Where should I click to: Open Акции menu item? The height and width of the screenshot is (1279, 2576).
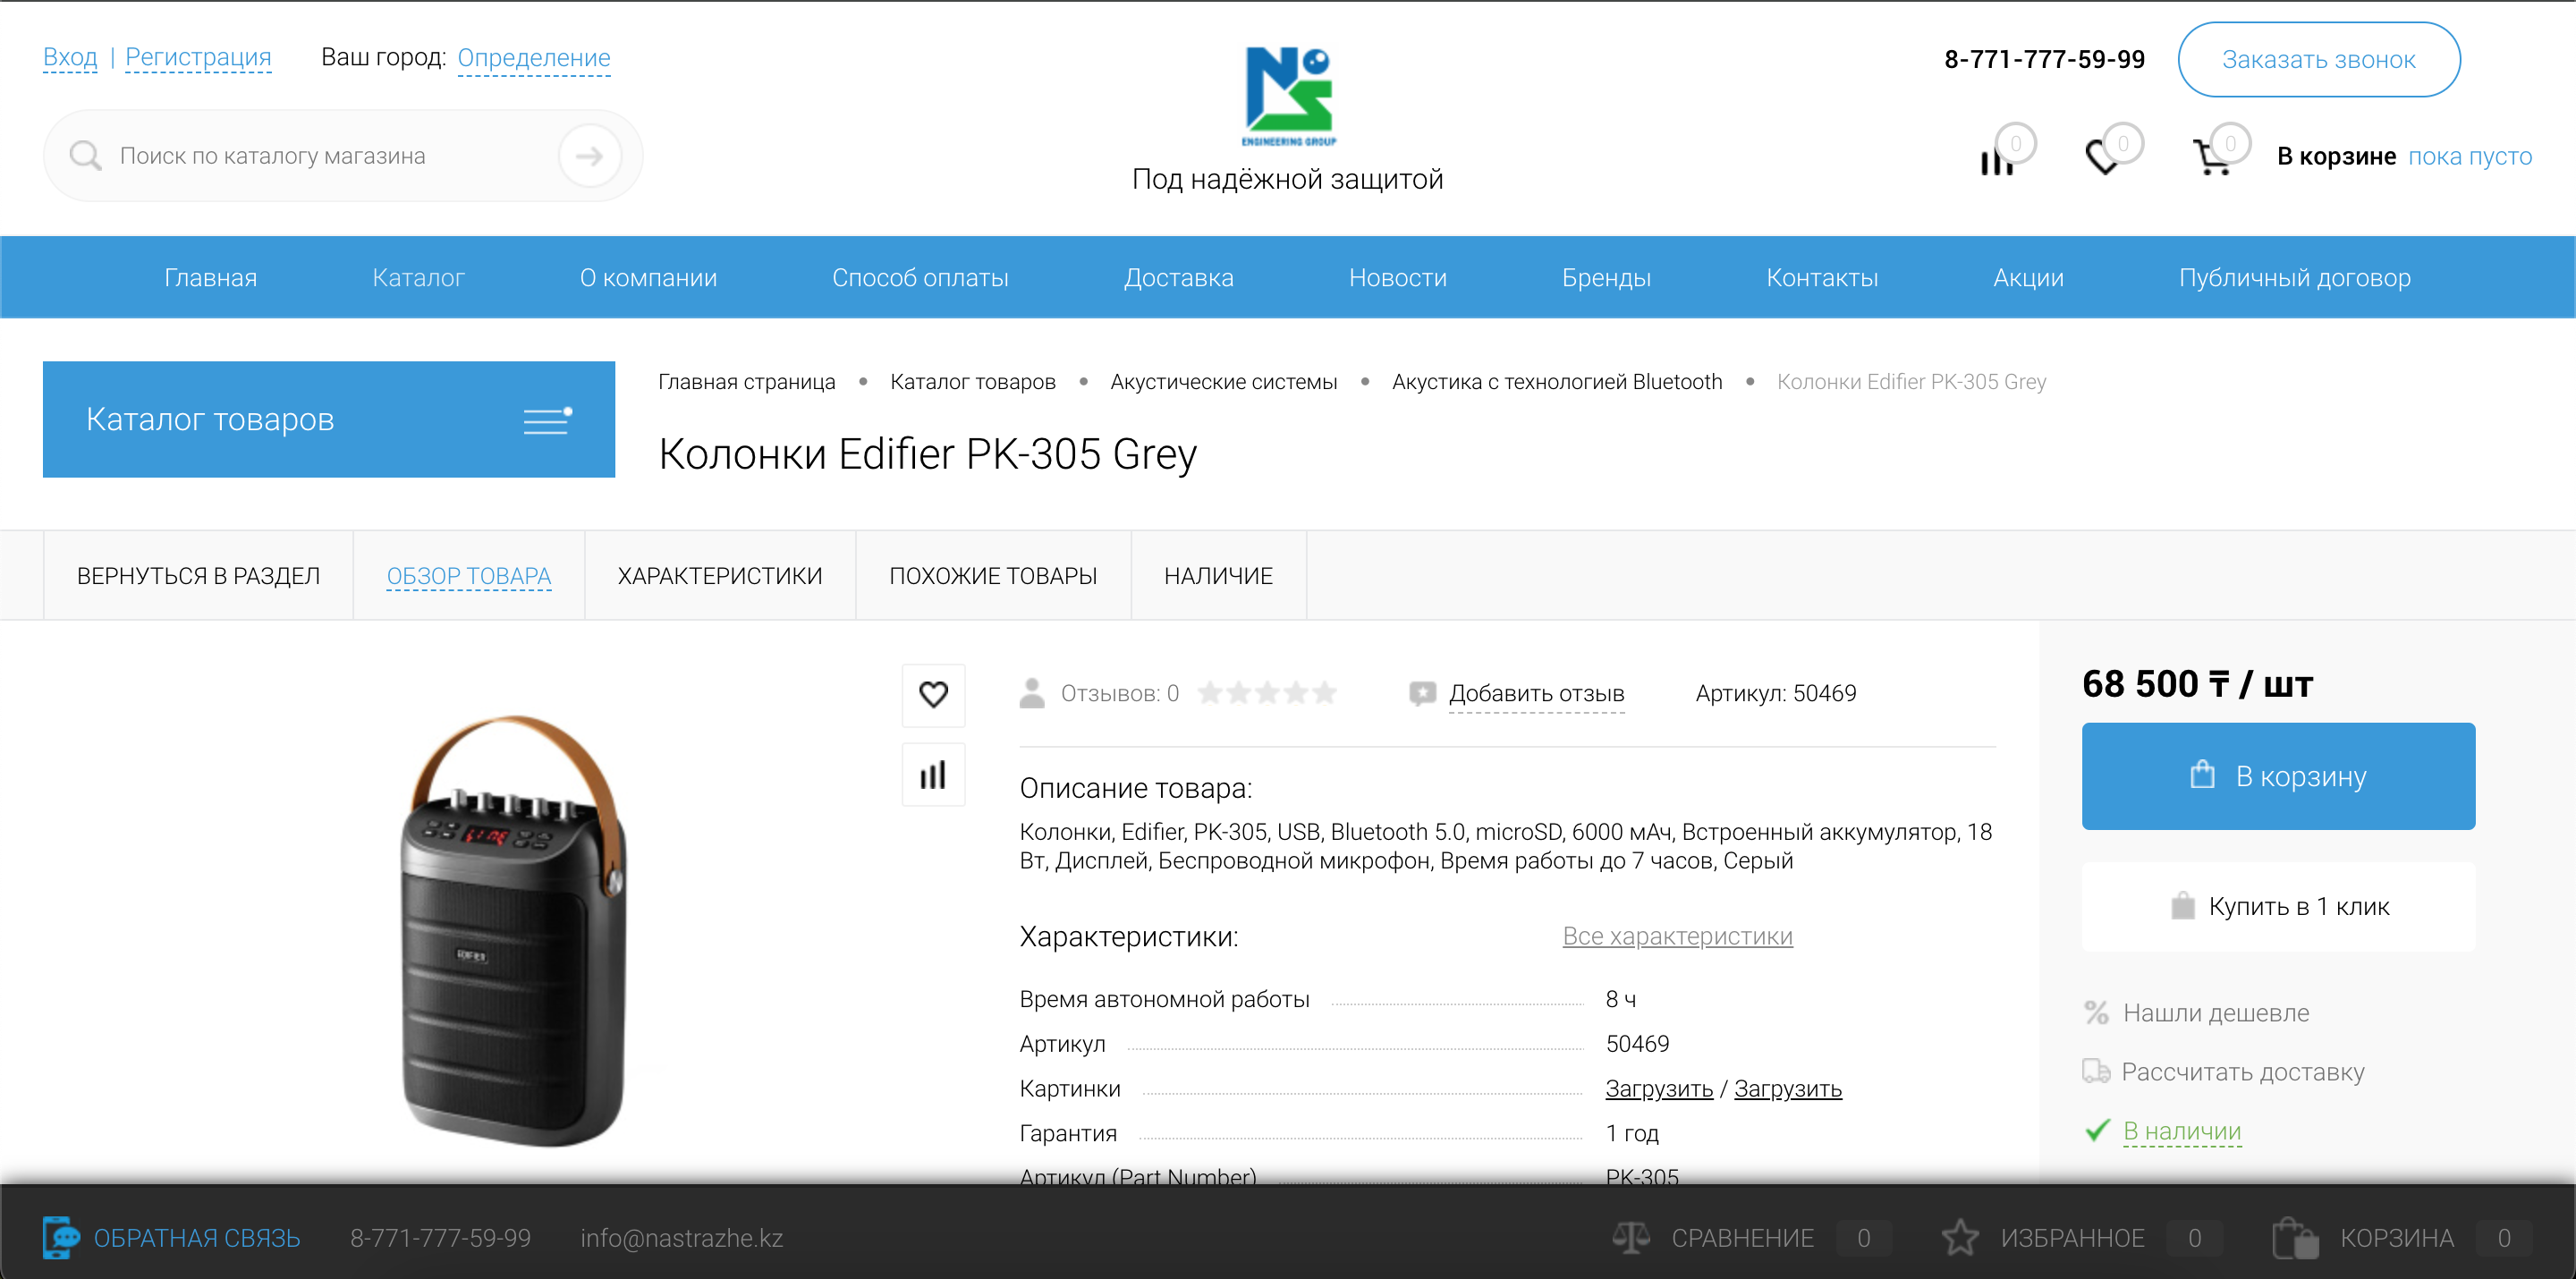[x=2028, y=277]
